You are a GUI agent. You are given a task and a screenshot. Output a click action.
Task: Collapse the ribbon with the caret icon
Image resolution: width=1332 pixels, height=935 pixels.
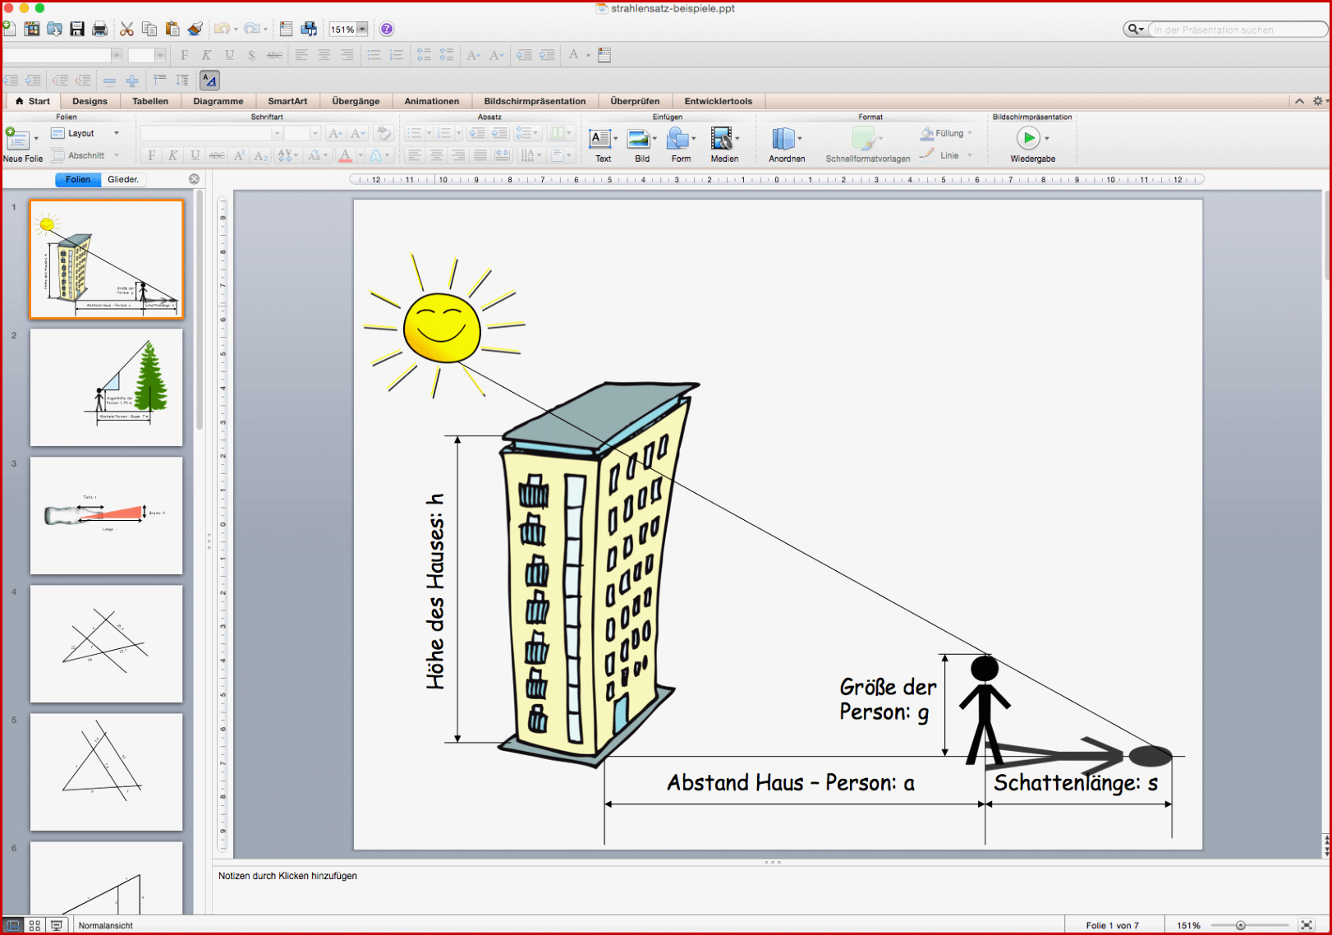[1299, 101]
